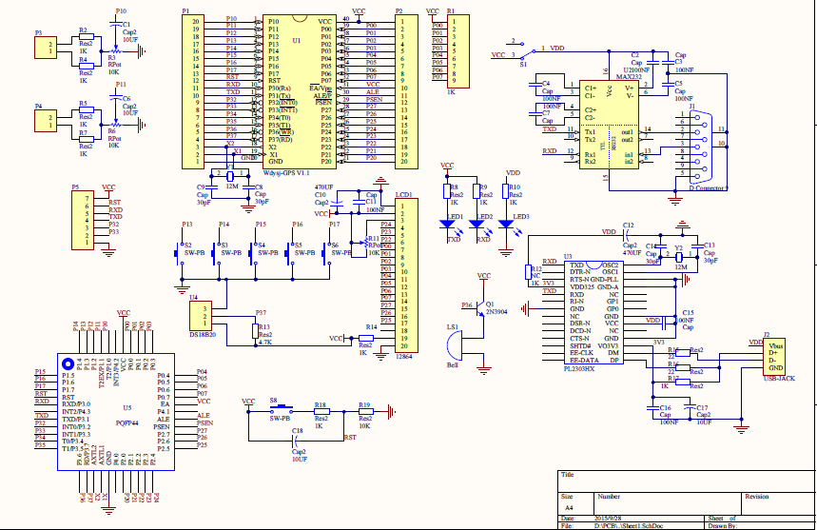Screen dimensions: 817x530
Task: Click the date '2015/9/28' text
Action: pyautogui.click(x=608, y=519)
